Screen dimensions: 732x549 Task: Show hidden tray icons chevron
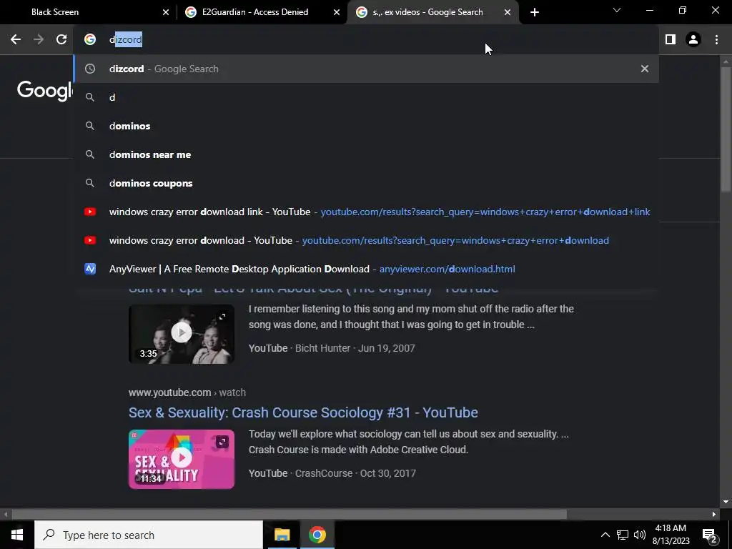click(605, 535)
